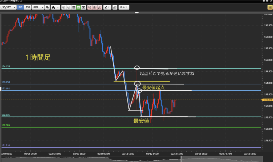Click the zoom in magnifier icon
This screenshot has height=162, width=273.
[x=64, y=7]
